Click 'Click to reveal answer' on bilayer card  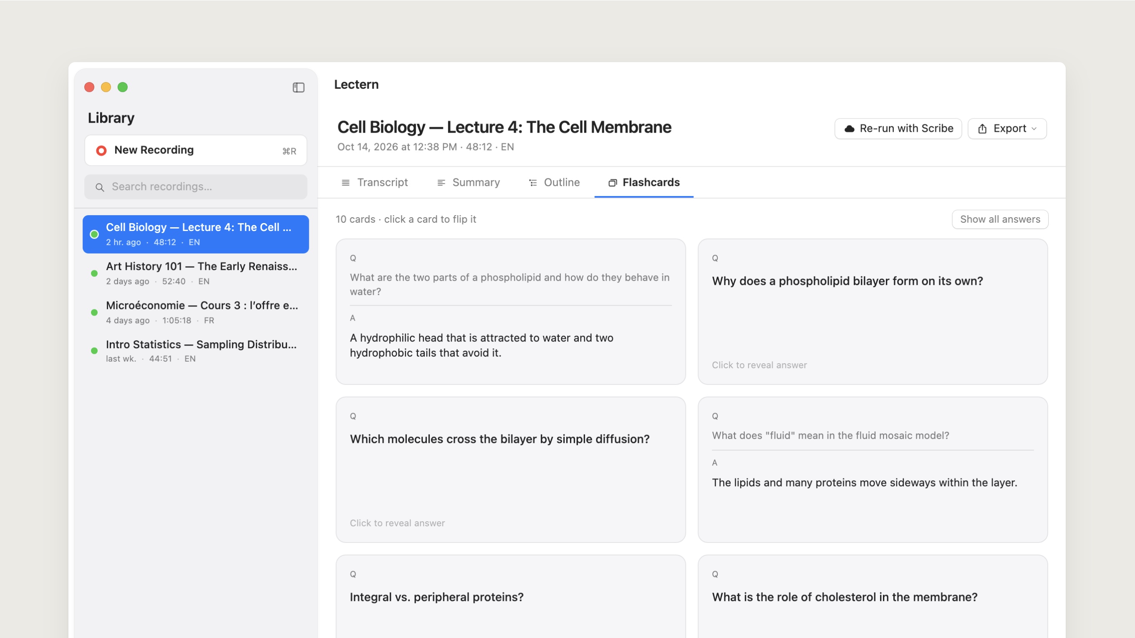tap(759, 365)
